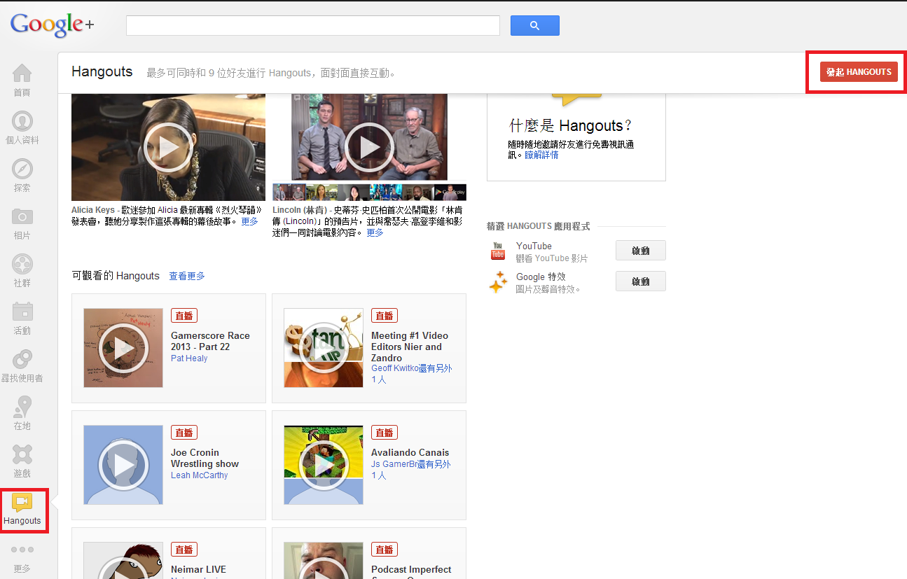Play Gamerscore Race 2013 thumbnail
This screenshot has width=907, height=579.
click(123, 348)
